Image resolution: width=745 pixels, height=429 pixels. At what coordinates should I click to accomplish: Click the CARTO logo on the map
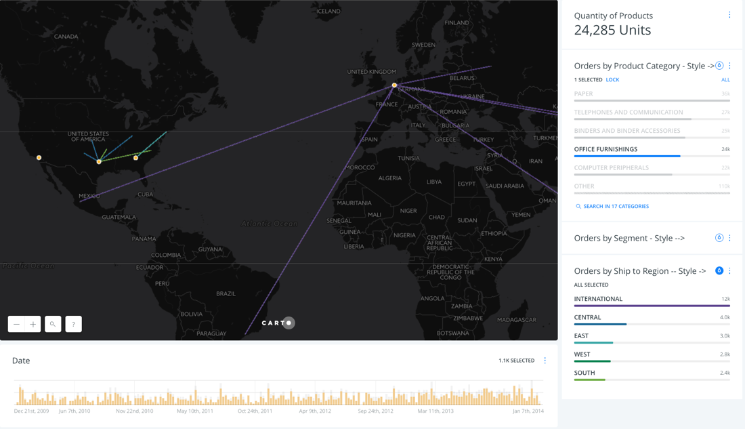pyautogui.click(x=278, y=323)
